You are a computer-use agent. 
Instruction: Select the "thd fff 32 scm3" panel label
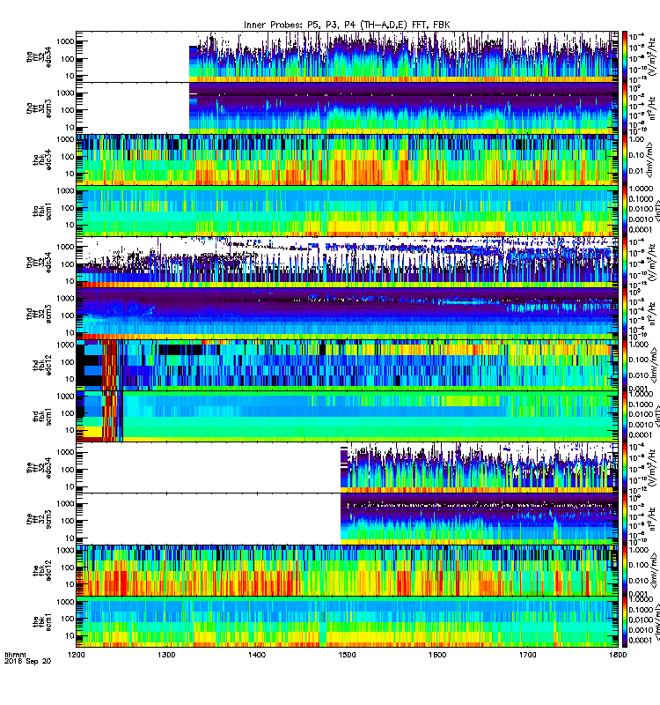(39, 314)
